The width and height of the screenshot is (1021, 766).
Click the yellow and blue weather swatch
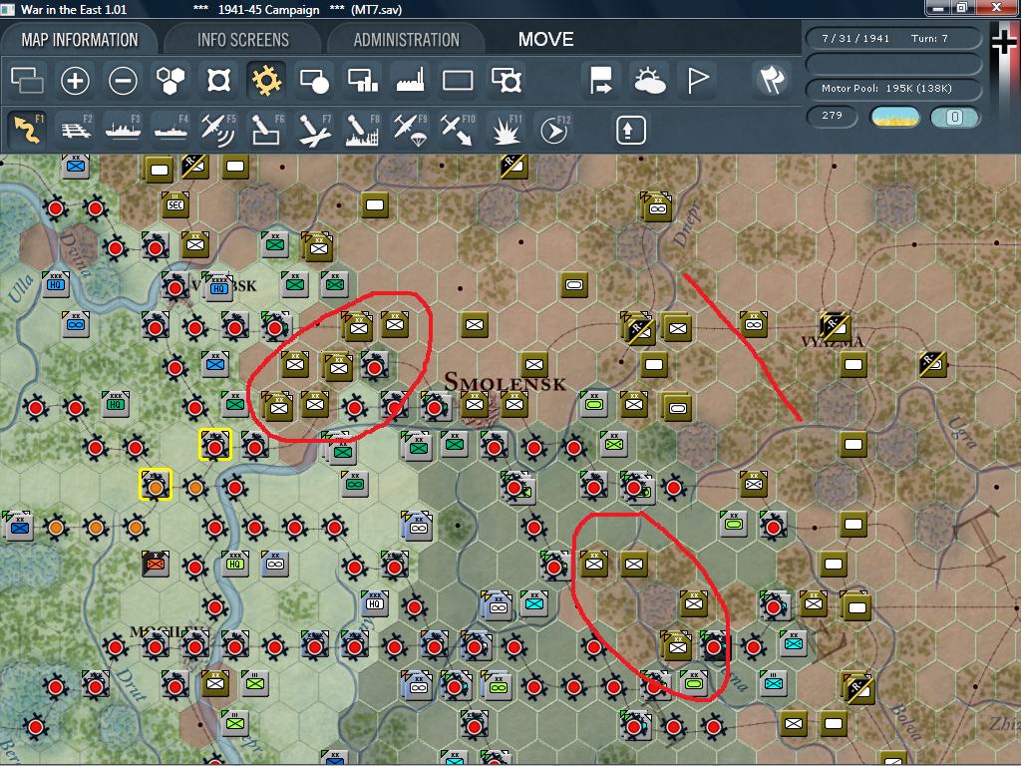[x=895, y=117]
